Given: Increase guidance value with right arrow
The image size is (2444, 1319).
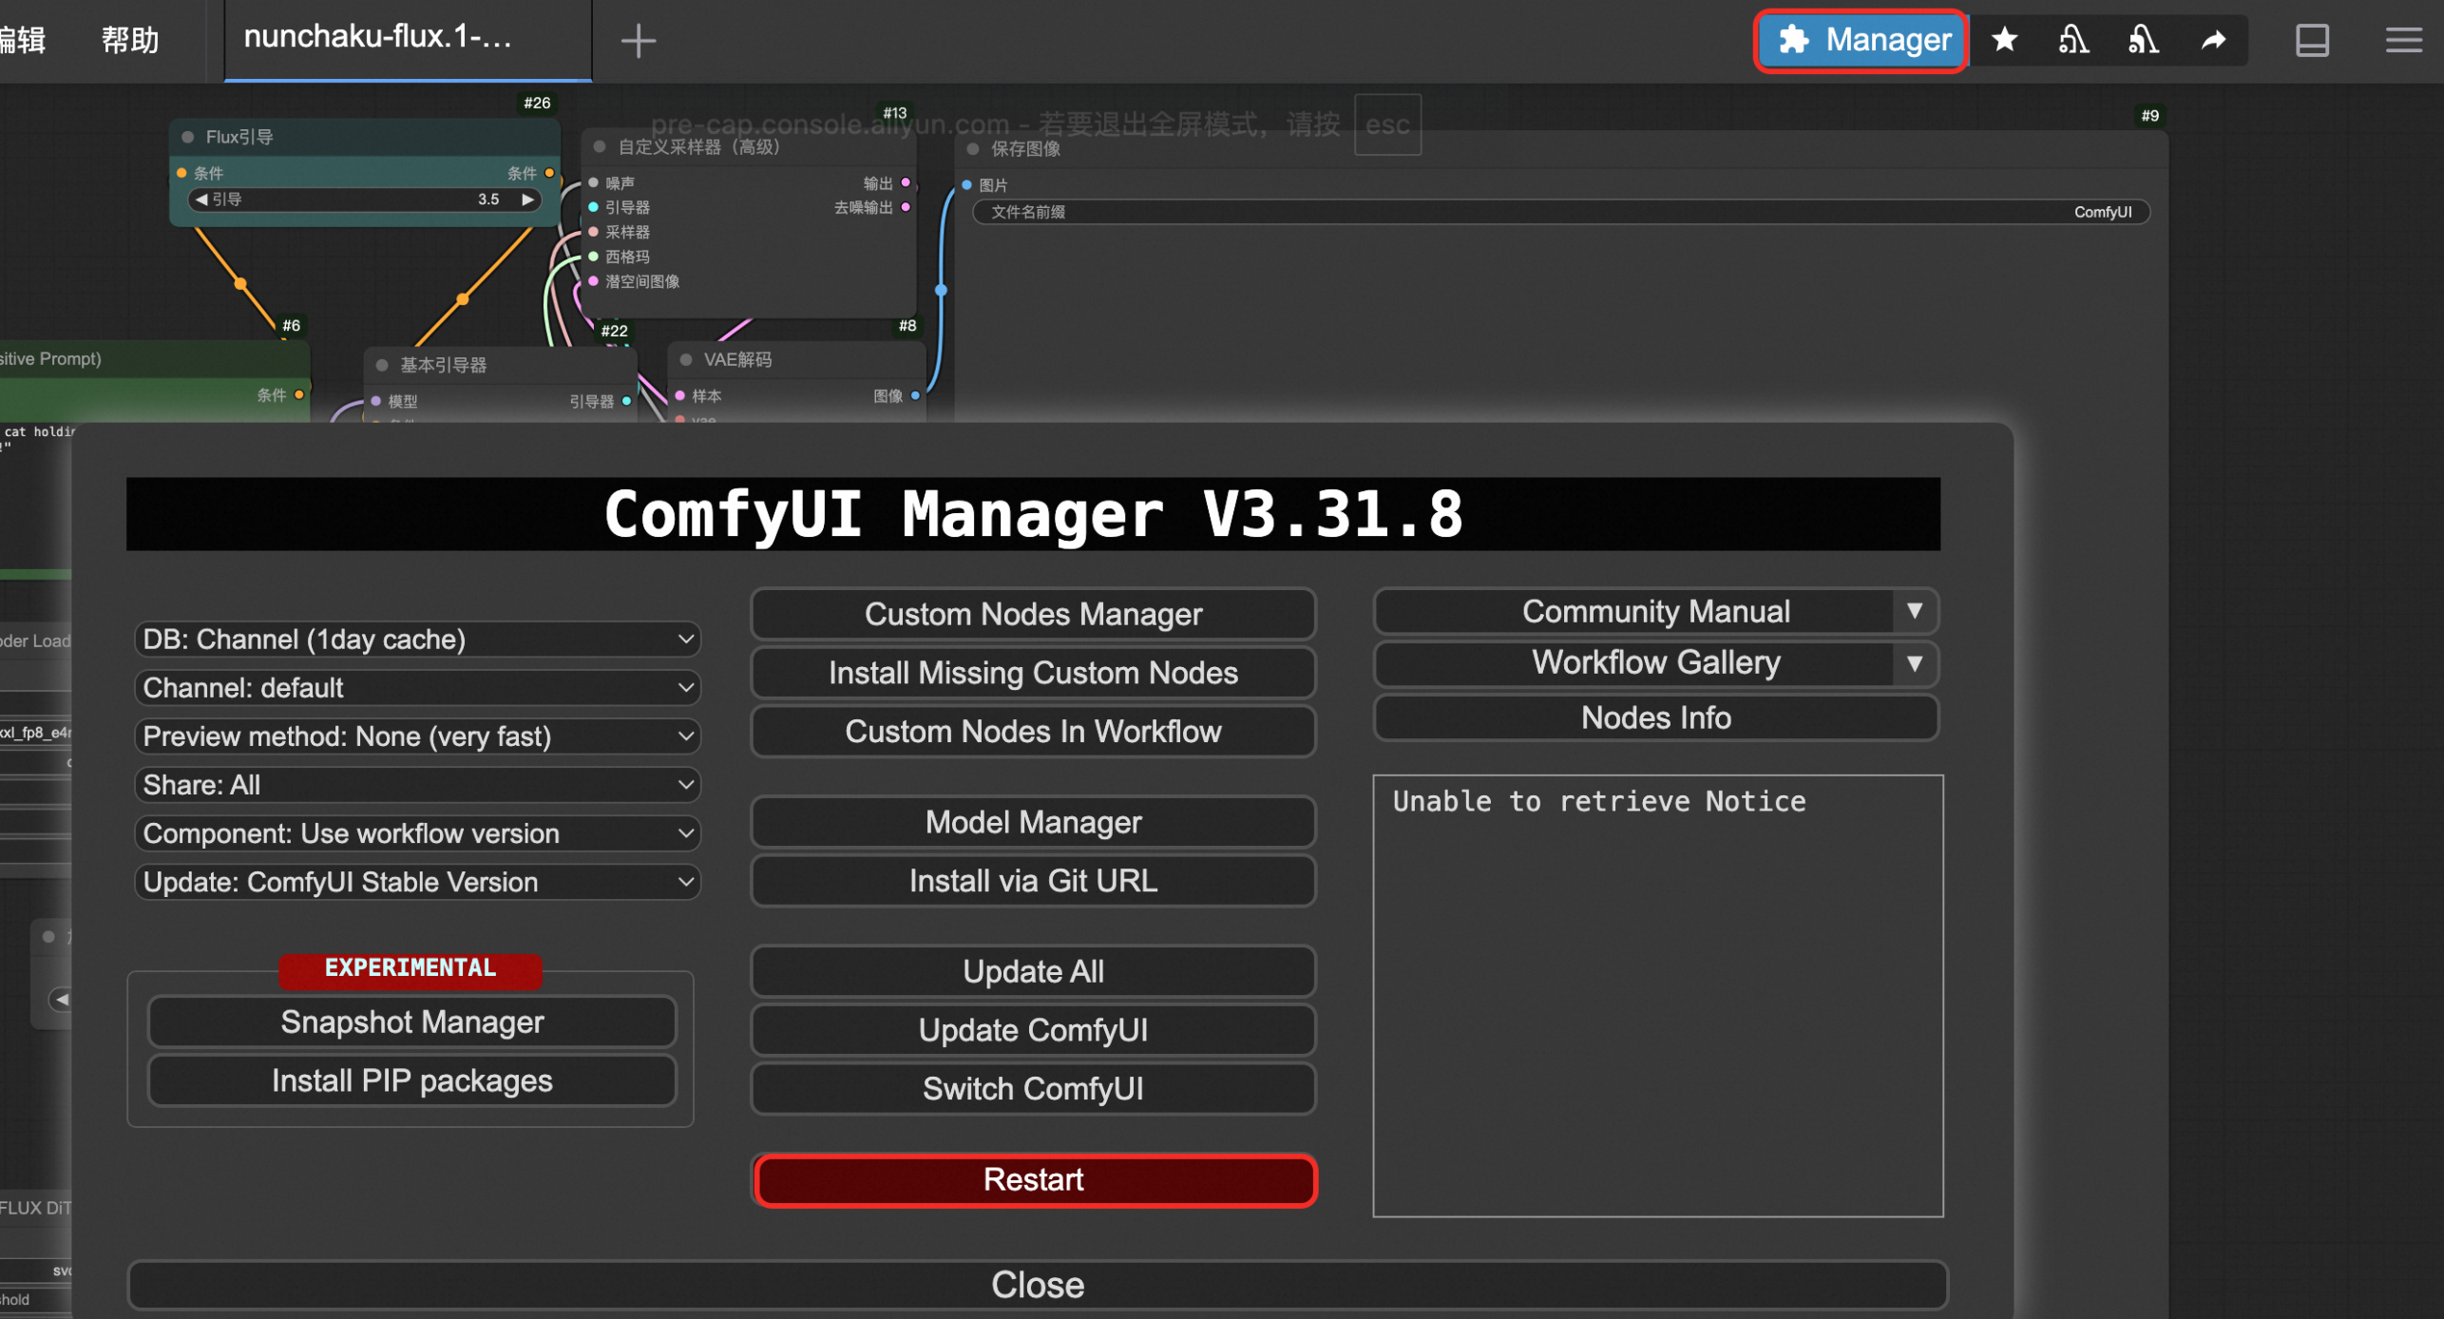Looking at the screenshot, I should point(527,200).
